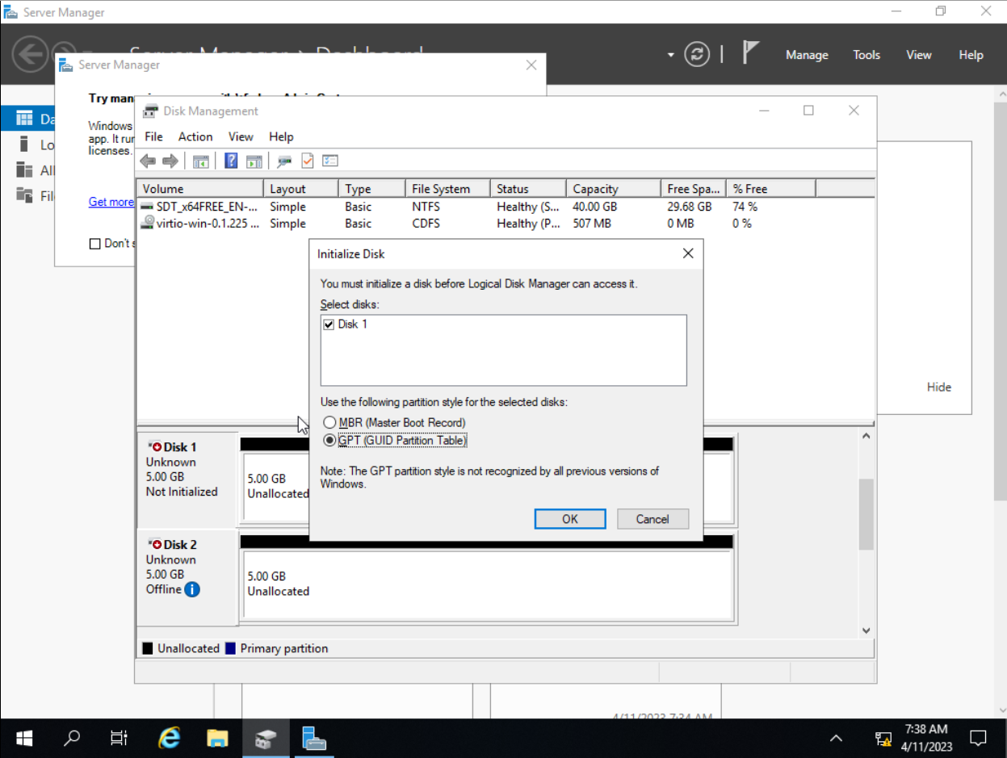Toggle Show/Hide Console Tree toolbar icon
The image size is (1007, 758).
pyautogui.click(x=200, y=161)
